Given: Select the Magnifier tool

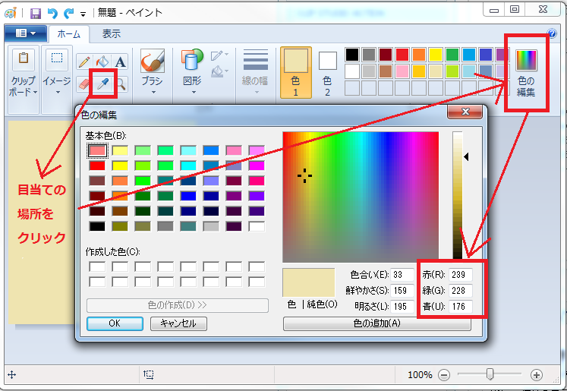Looking at the screenshot, I should (x=121, y=83).
